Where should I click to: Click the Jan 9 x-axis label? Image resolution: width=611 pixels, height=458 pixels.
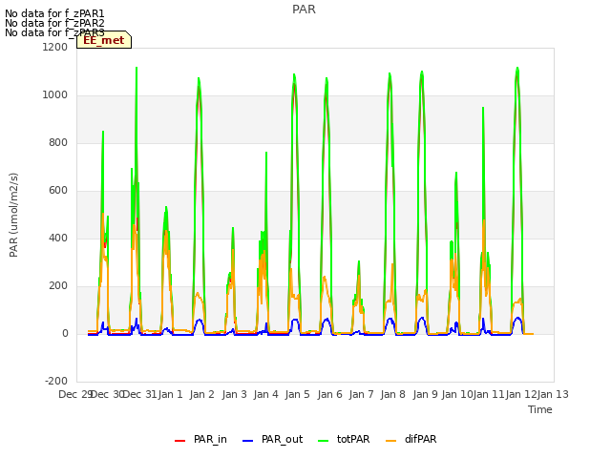[426, 394]
